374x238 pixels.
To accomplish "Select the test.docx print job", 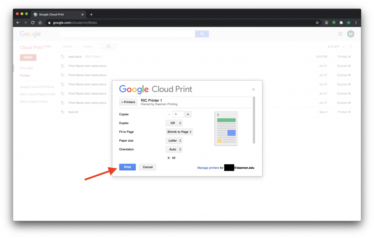I will point(206,57).
